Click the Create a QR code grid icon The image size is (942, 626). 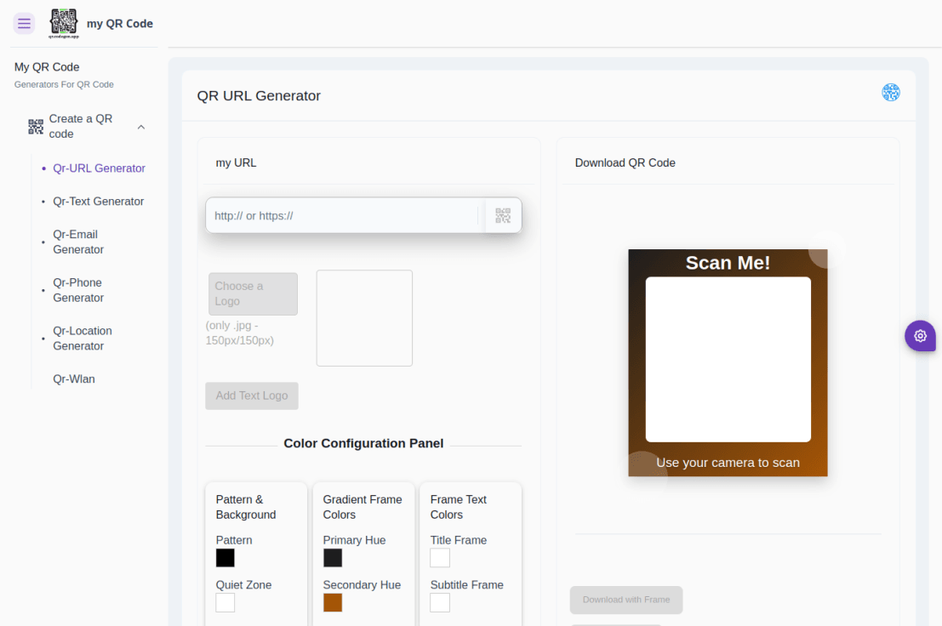click(36, 127)
